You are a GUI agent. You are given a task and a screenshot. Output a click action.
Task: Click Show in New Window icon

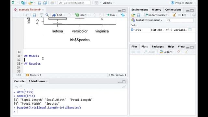pos(27,15)
